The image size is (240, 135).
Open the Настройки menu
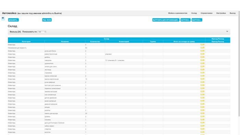pos(221,13)
